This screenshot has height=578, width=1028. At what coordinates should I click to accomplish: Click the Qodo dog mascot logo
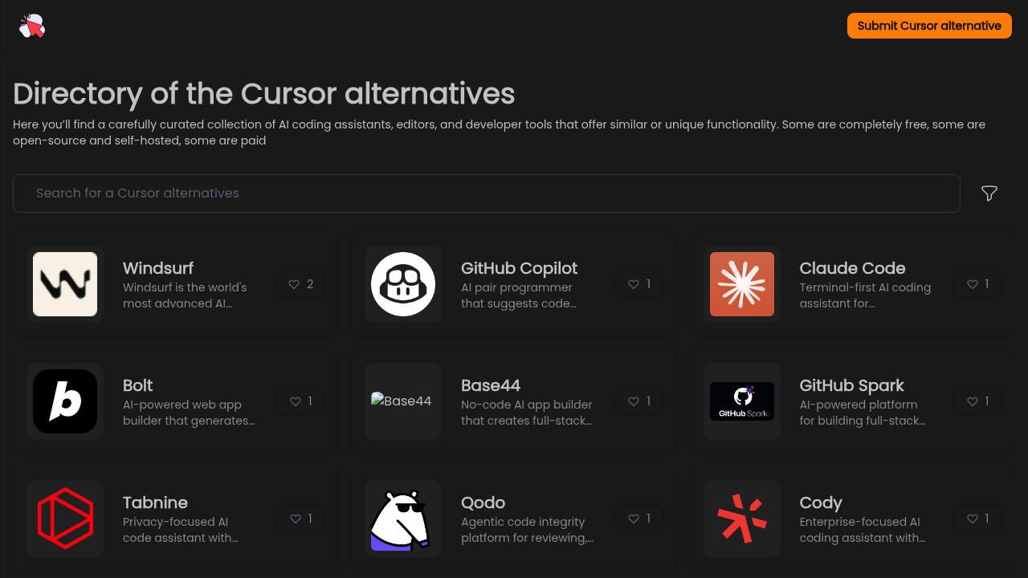pos(403,519)
